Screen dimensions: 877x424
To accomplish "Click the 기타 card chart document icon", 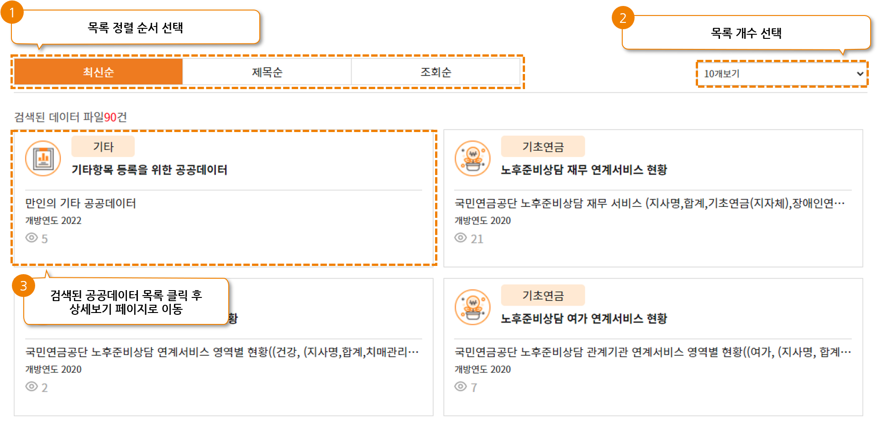I will tap(43, 158).
